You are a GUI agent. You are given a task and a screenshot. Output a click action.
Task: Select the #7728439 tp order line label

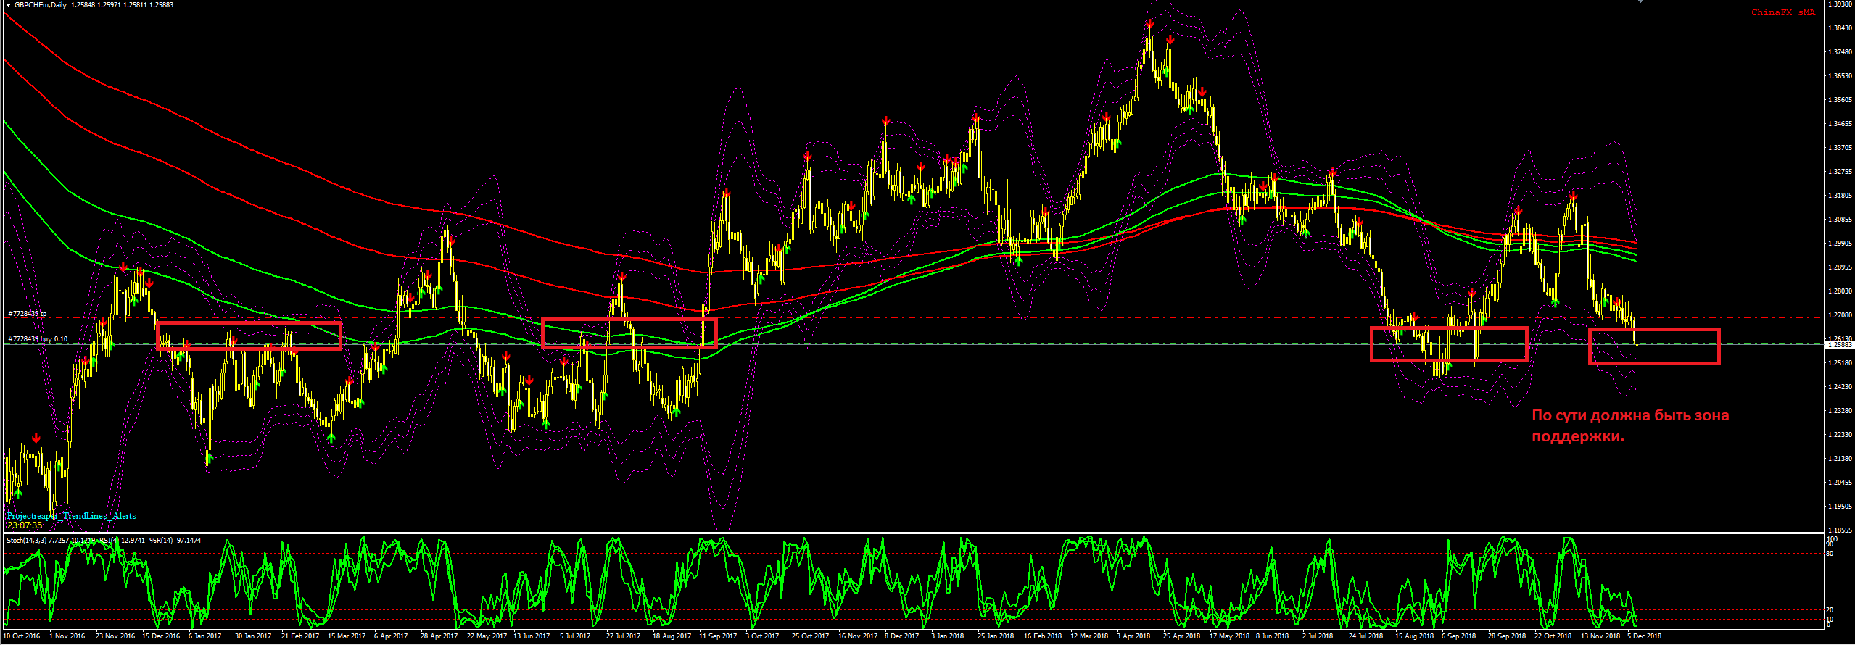[x=27, y=314]
